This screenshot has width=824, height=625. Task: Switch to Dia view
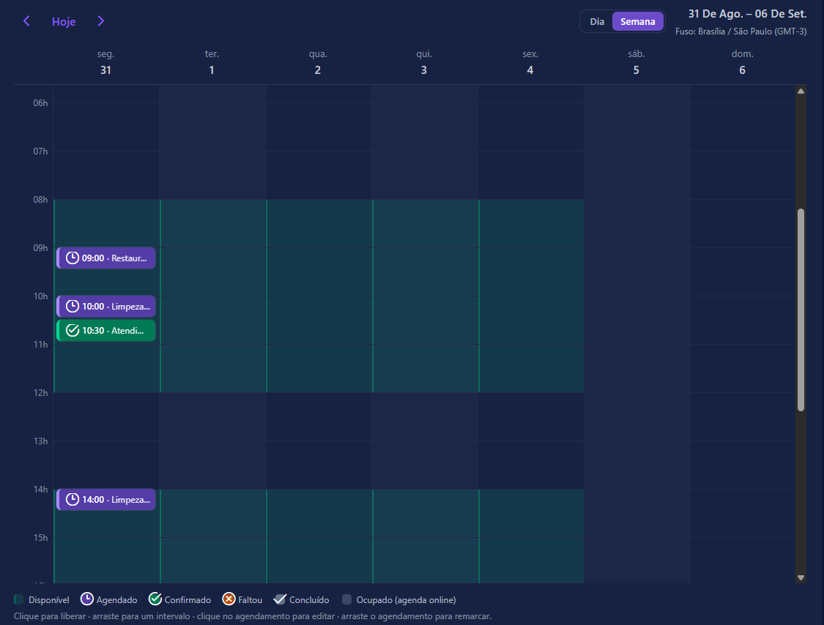click(597, 21)
